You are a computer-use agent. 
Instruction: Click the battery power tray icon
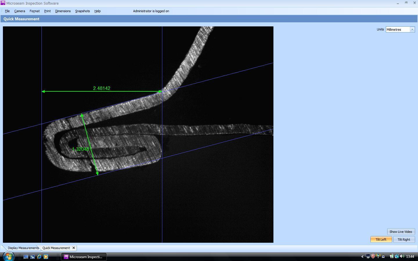click(x=391, y=256)
